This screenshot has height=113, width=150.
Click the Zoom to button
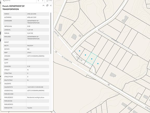(x=7, y=1)
